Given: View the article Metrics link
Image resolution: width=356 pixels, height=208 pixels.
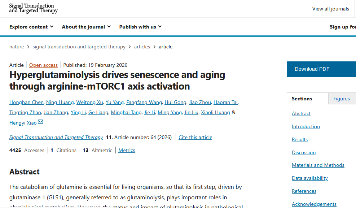Looking at the screenshot, I should click(x=127, y=150).
